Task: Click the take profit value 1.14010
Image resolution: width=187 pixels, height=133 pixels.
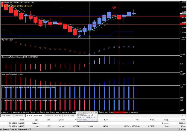Action: coord(105,126)
